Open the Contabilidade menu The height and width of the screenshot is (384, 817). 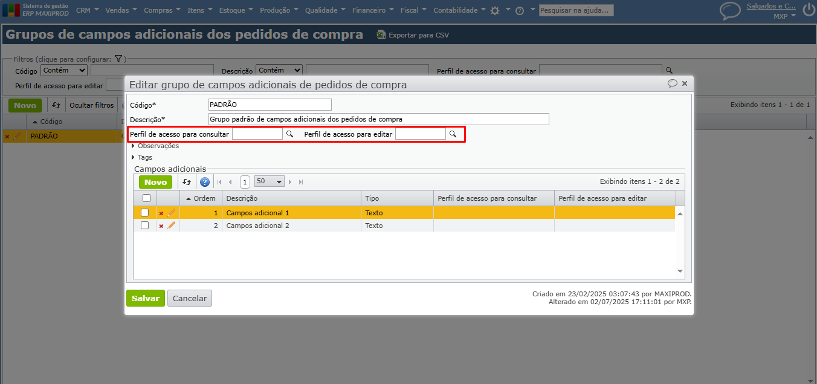[x=460, y=10]
